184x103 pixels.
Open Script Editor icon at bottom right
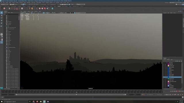point(183,97)
